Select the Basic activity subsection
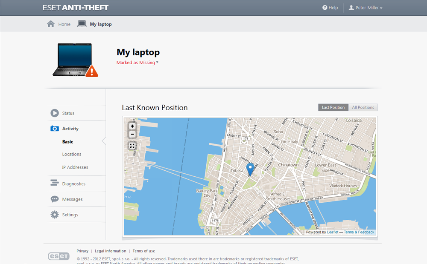427x264 pixels. 67,142
